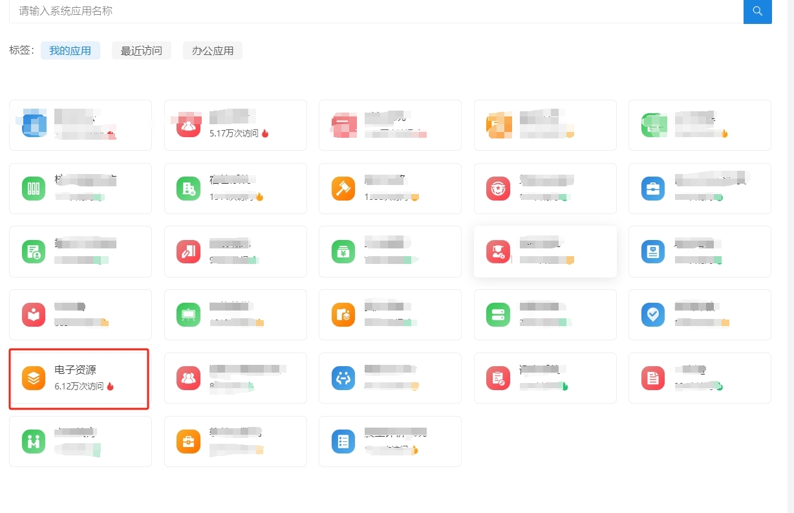Click the green yen money app icon
This screenshot has height=513, width=794.
coord(343,252)
